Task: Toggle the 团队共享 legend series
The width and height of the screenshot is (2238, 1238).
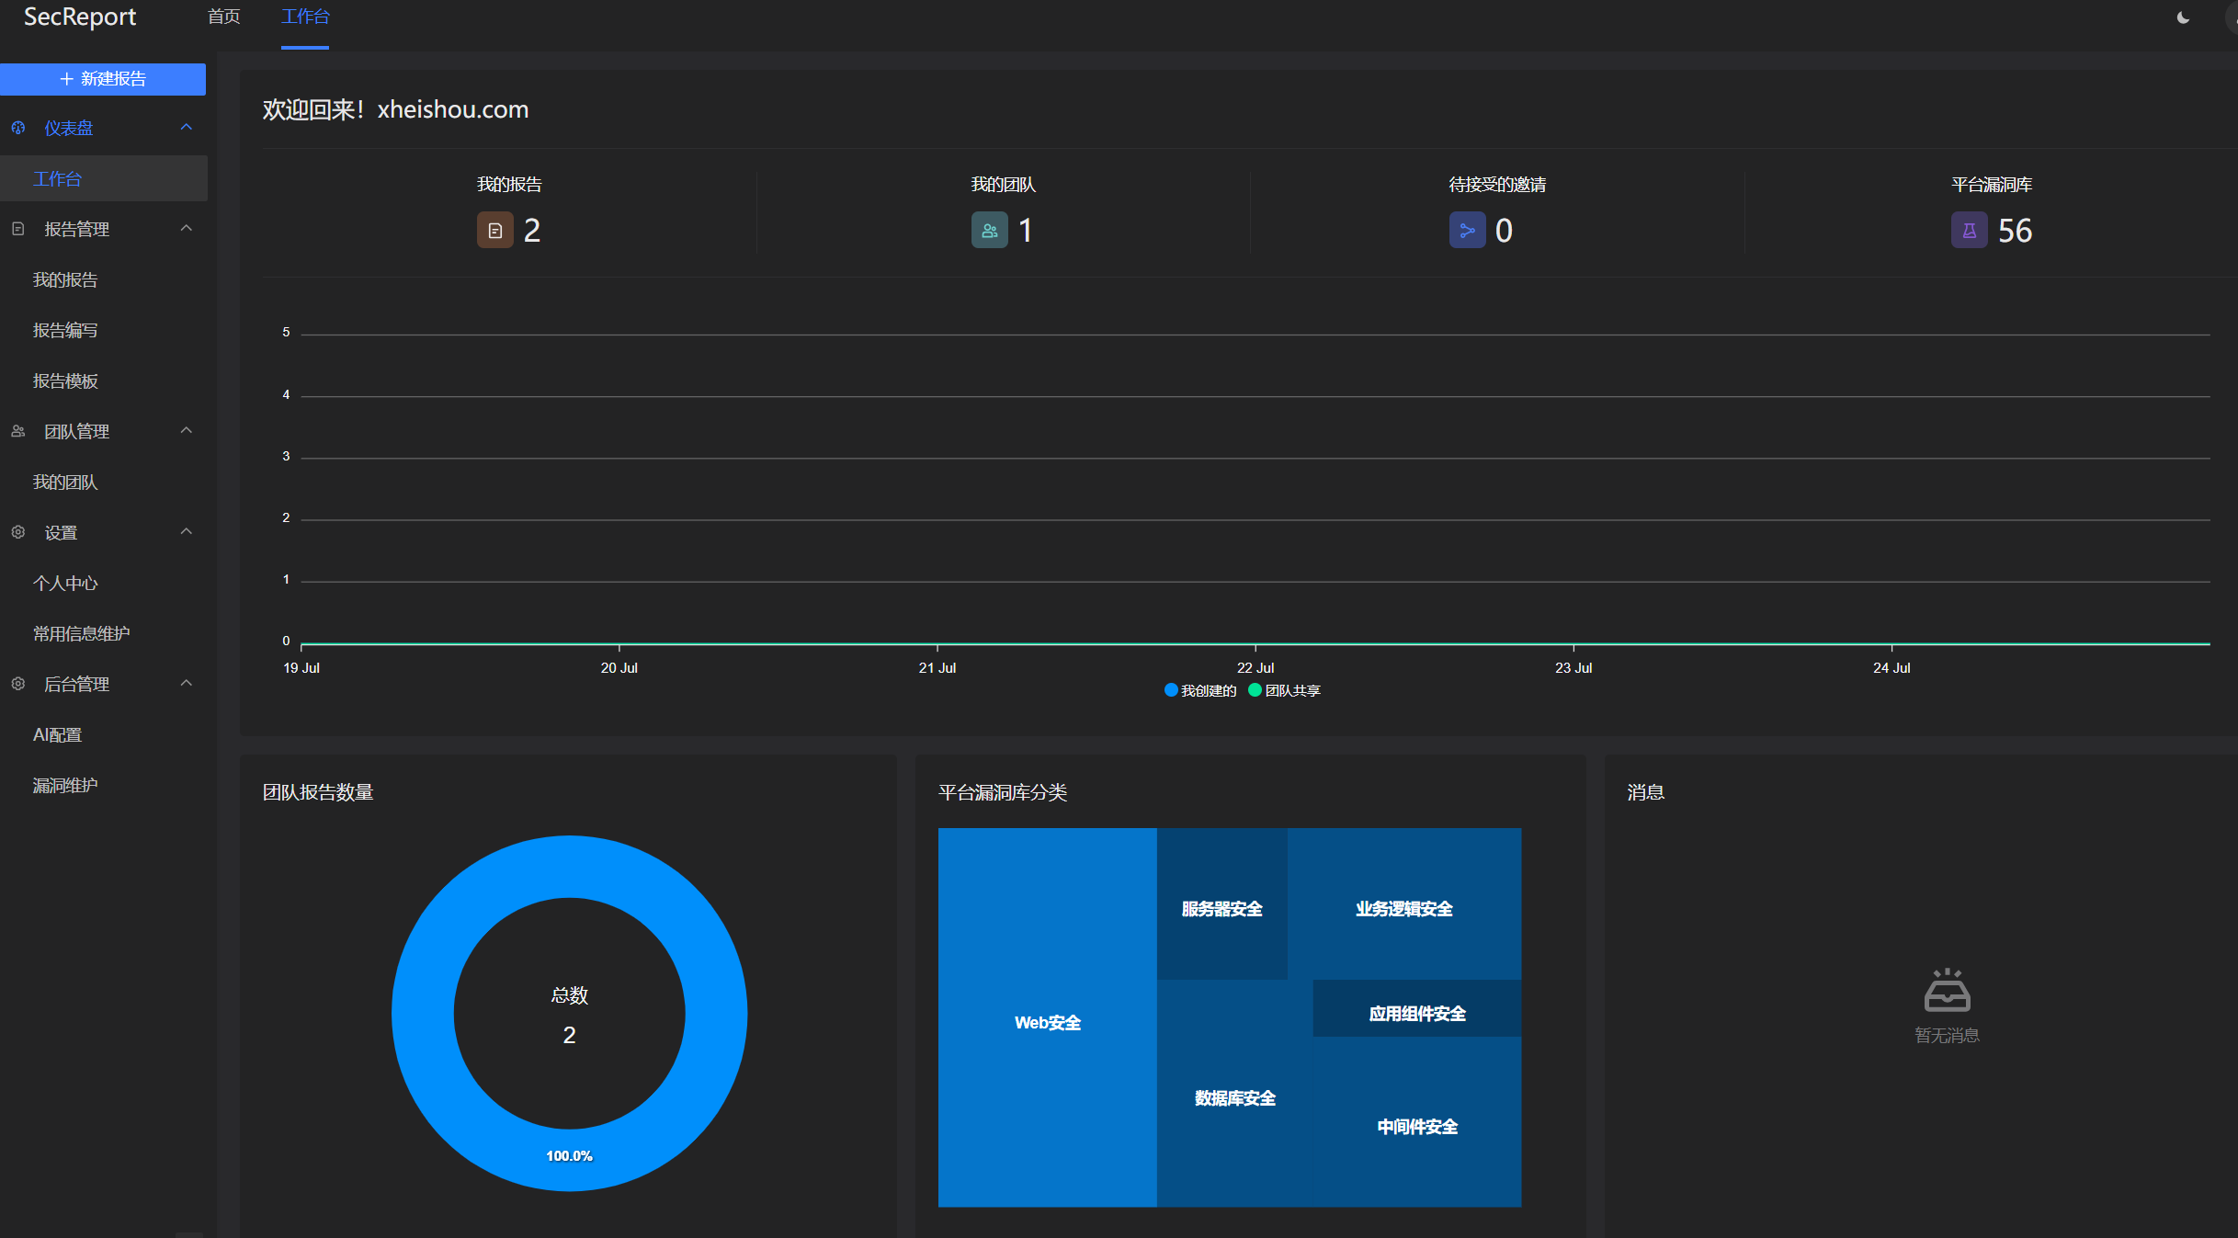Action: pyautogui.click(x=1285, y=690)
